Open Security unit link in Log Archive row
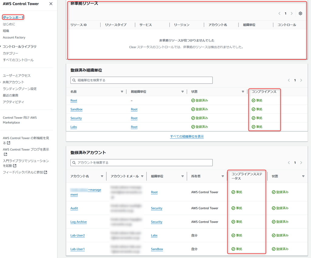This screenshot has height=258, width=311. pyautogui.click(x=157, y=221)
